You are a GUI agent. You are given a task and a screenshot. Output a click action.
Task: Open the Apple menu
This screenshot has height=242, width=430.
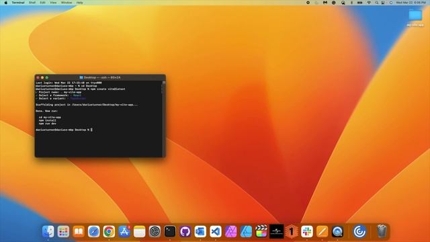click(x=6, y=3)
